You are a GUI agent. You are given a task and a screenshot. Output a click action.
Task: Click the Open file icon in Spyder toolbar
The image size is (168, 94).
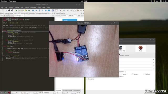click(x=6, y=10)
